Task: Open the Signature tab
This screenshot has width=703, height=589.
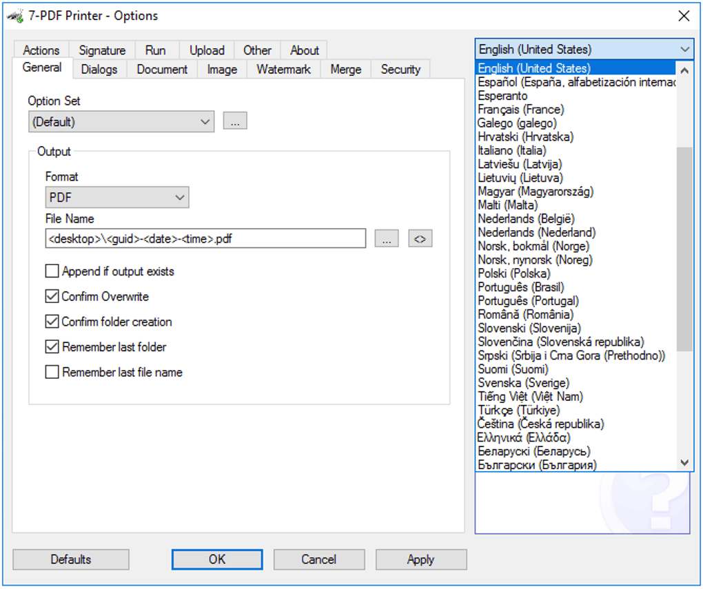Action: click(x=102, y=50)
